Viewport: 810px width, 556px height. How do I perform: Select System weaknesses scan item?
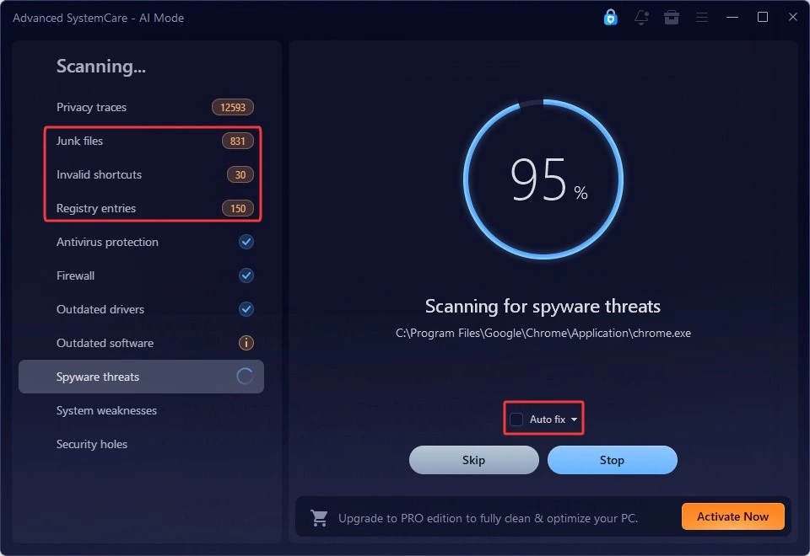point(141,410)
